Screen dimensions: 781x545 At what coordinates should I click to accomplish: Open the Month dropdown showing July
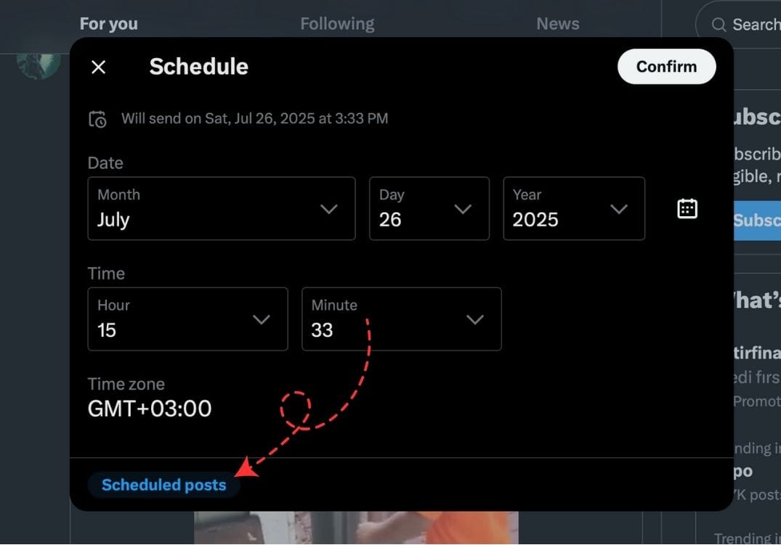coord(220,208)
